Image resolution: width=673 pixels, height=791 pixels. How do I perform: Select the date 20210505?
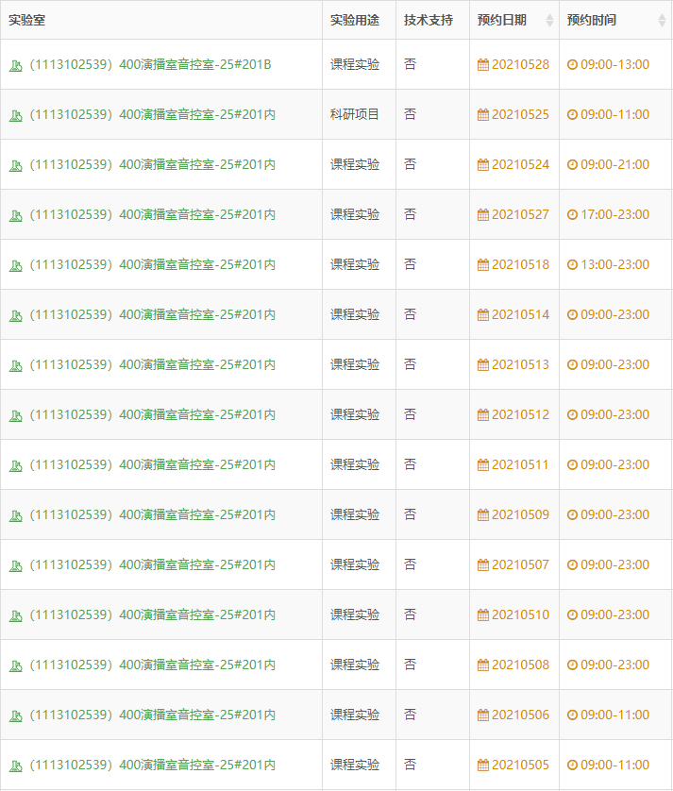click(520, 765)
